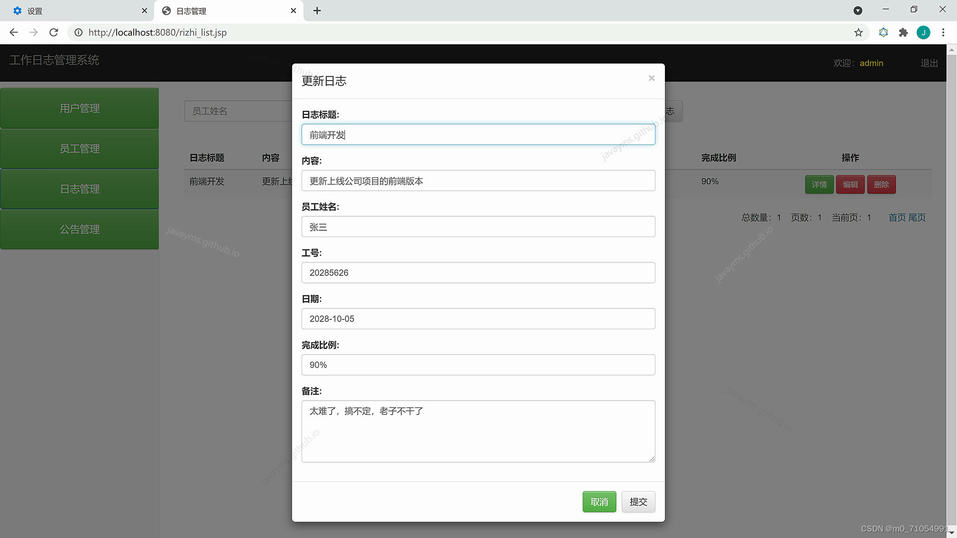Click the browser back arrow
The height and width of the screenshot is (538, 957).
[x=13, y=32]
